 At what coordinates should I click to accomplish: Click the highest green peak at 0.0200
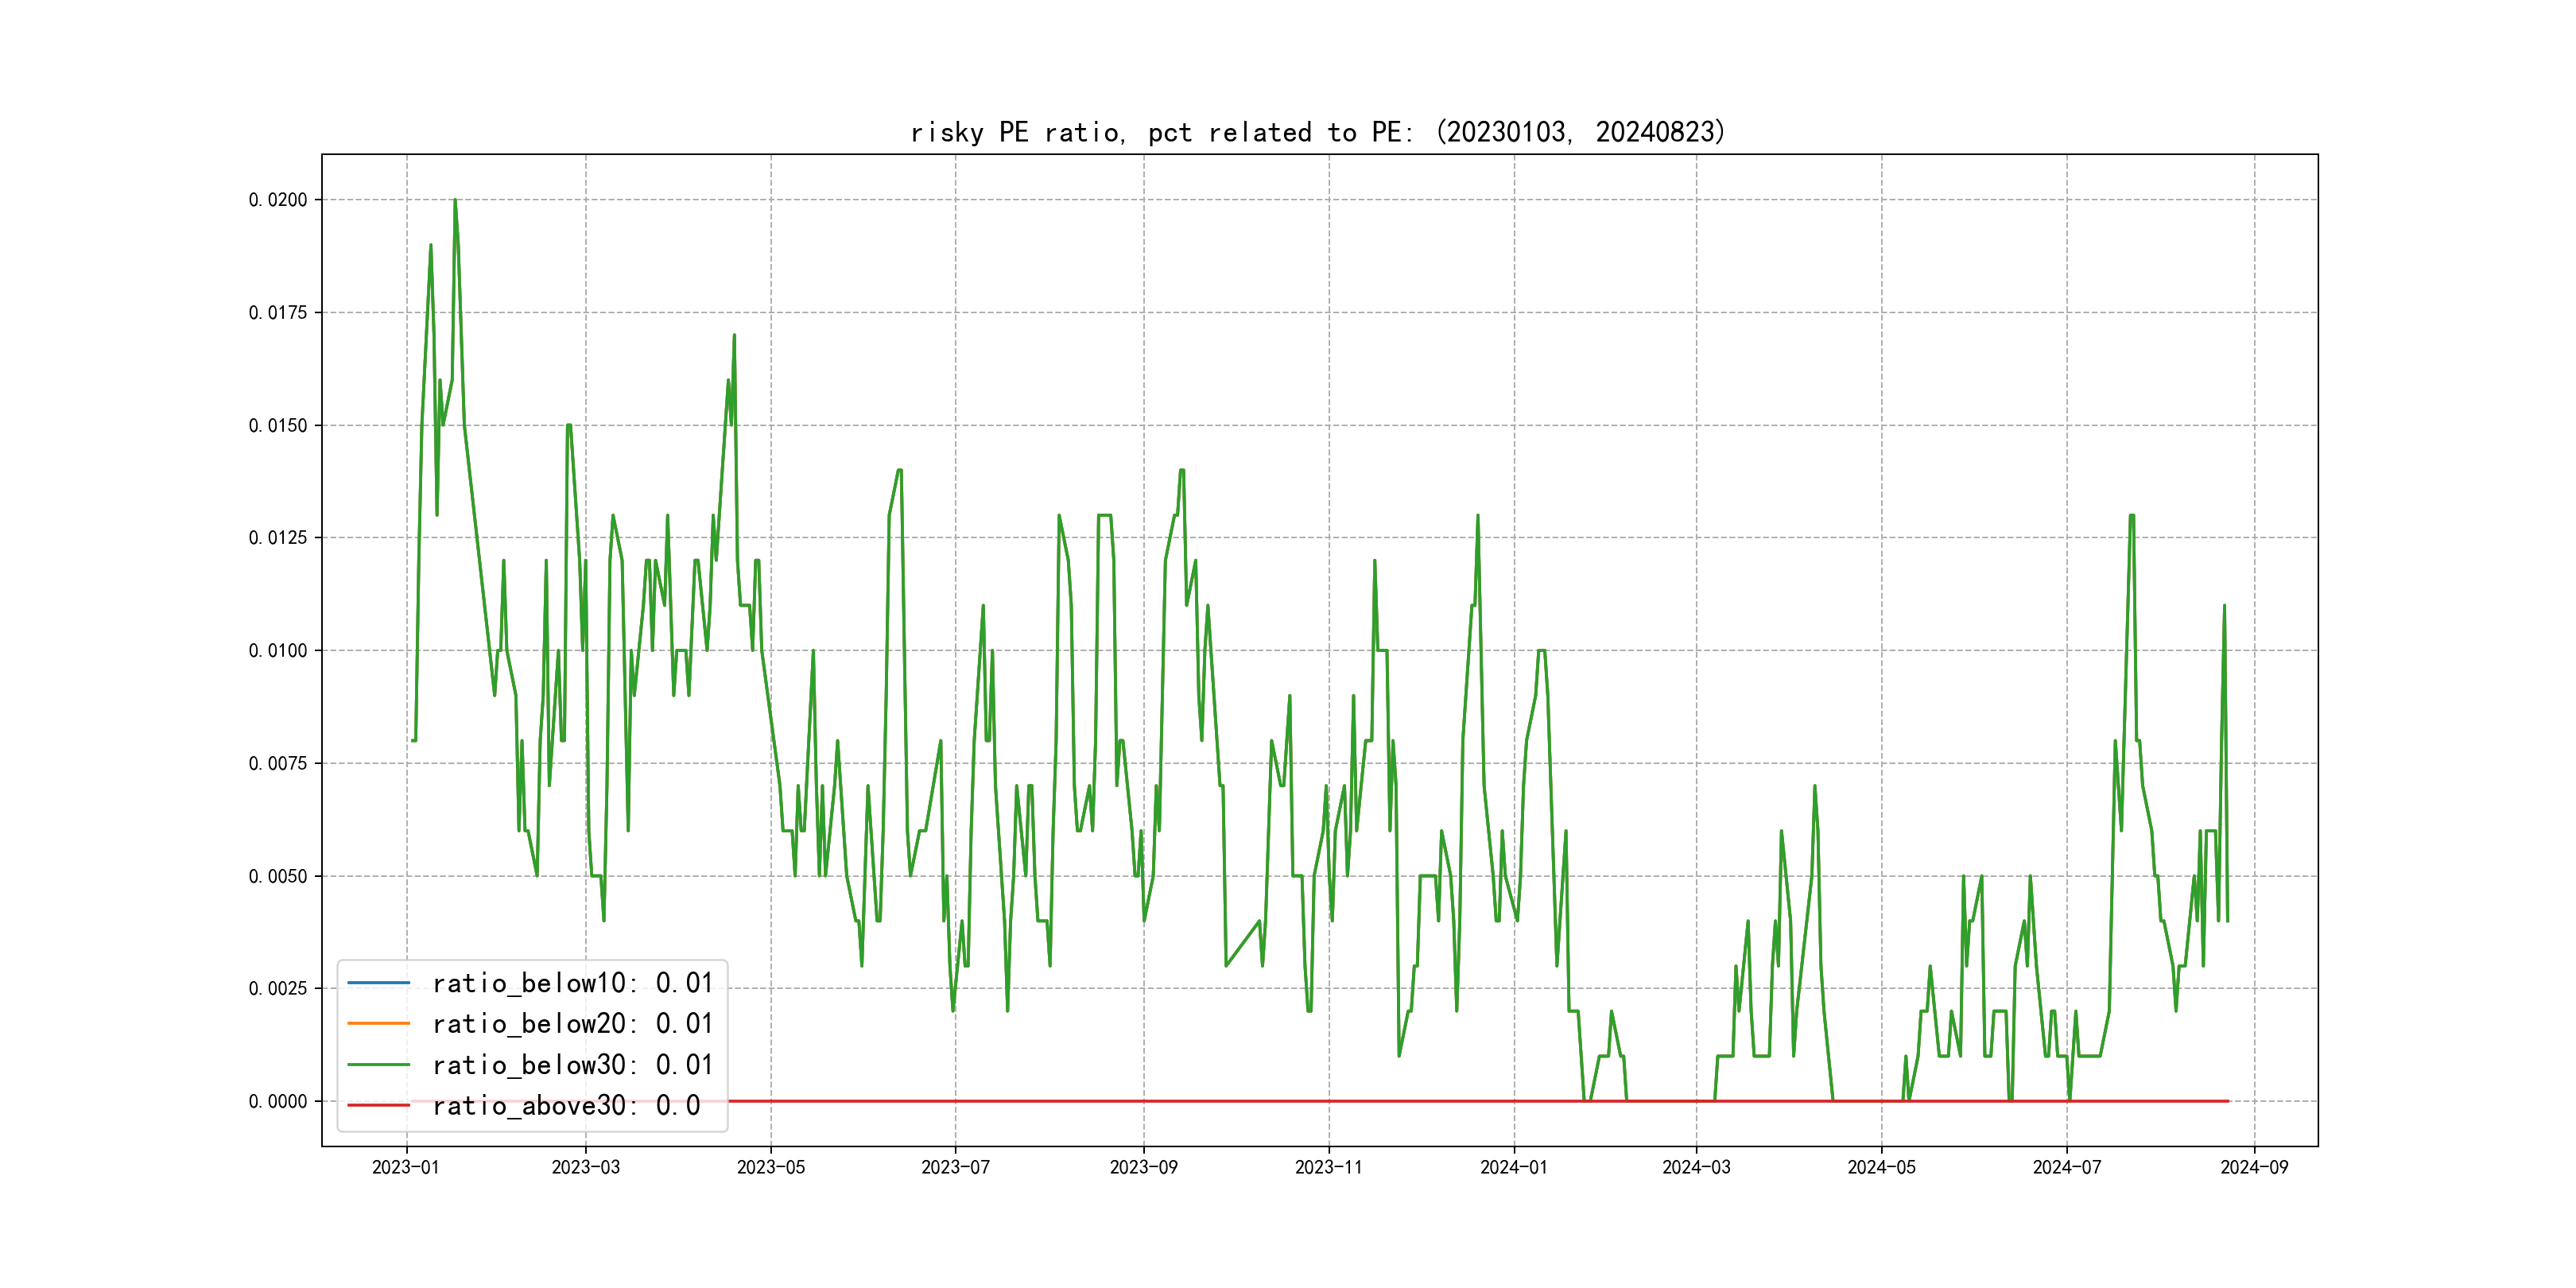click(x=455, y=201)
